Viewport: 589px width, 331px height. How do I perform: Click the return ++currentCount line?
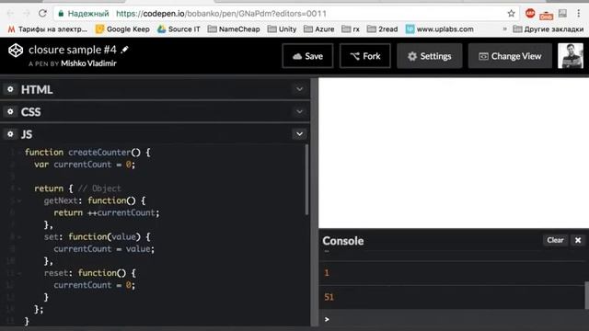click(x=107, y=212)
